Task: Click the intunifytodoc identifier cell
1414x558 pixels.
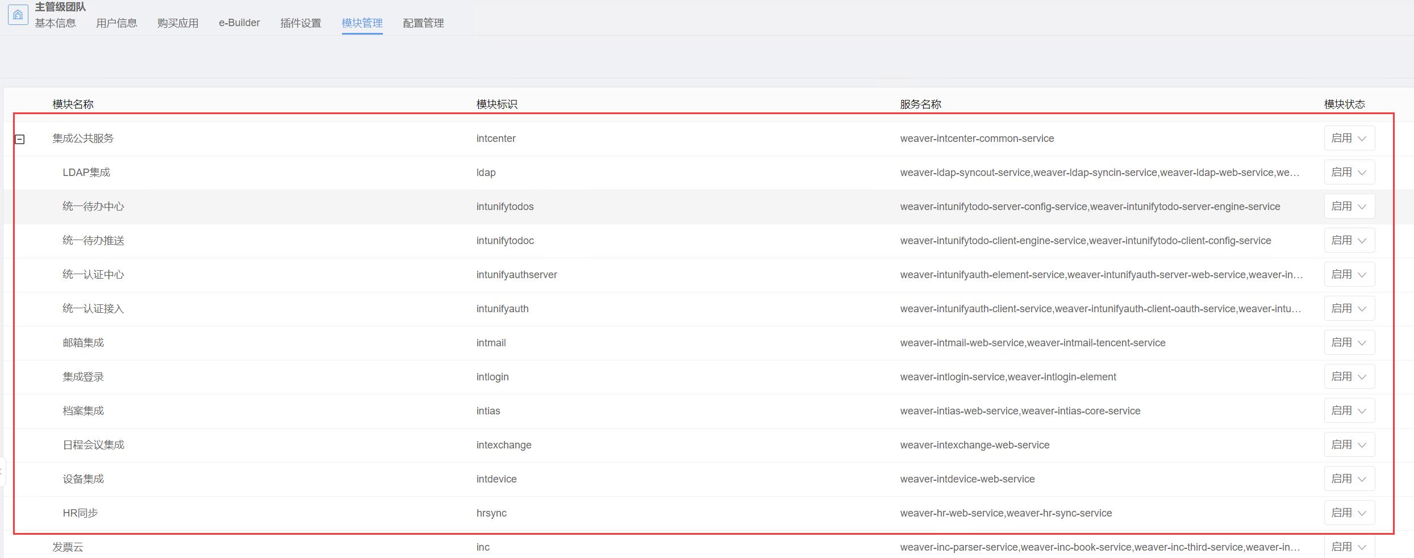Action: tap(505, 241)
